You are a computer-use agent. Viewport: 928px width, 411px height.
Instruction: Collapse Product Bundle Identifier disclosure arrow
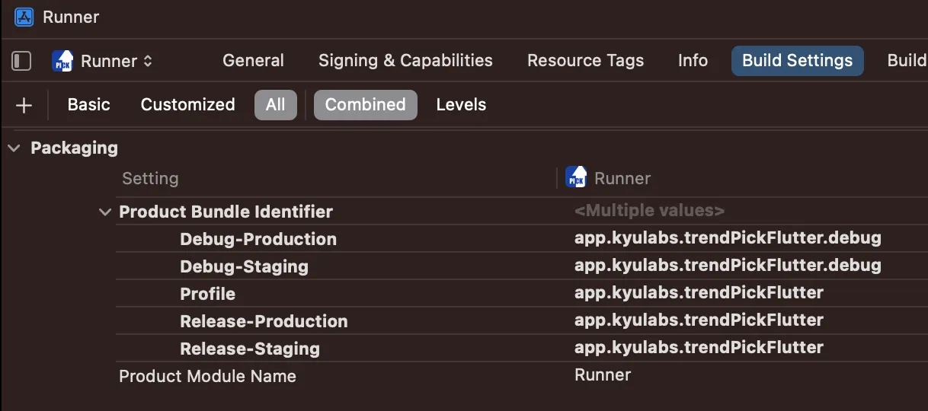pos(105,212)
